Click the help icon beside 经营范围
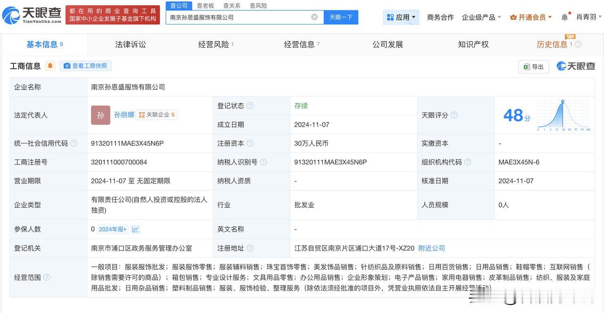Viewport: 604px width, 313px height. tap(47, 278)
